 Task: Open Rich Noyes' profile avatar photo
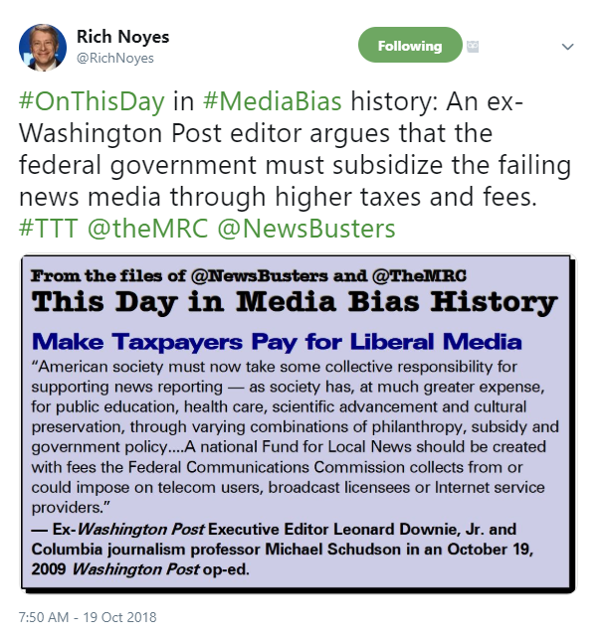(43, 48)
